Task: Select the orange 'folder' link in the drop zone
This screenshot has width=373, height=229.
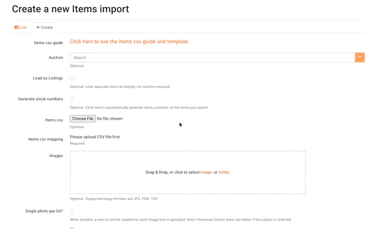Action: coord(224,172)
